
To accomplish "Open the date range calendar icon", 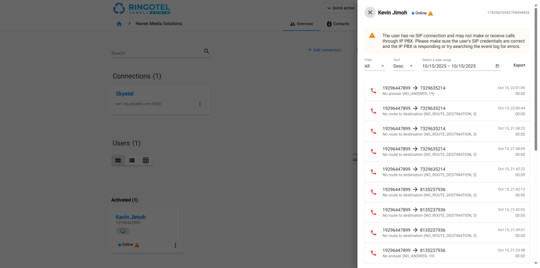I will point(497,66).
